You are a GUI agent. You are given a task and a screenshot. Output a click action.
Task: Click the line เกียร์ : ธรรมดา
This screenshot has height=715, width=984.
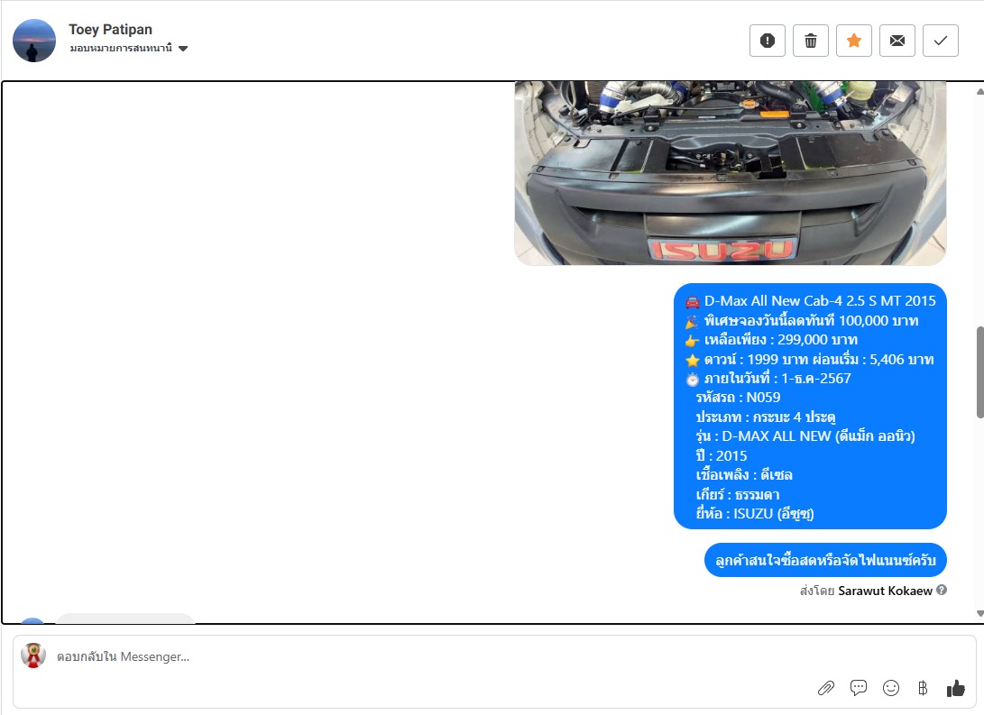coord(738,494)
